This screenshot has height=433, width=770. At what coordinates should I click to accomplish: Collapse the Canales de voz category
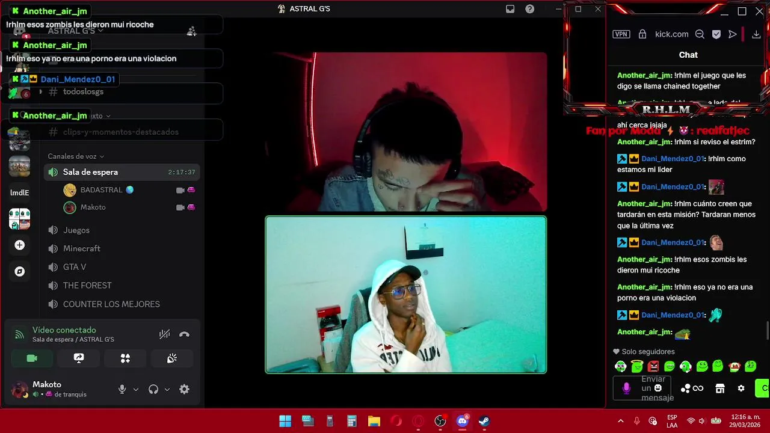pos(76,156)
